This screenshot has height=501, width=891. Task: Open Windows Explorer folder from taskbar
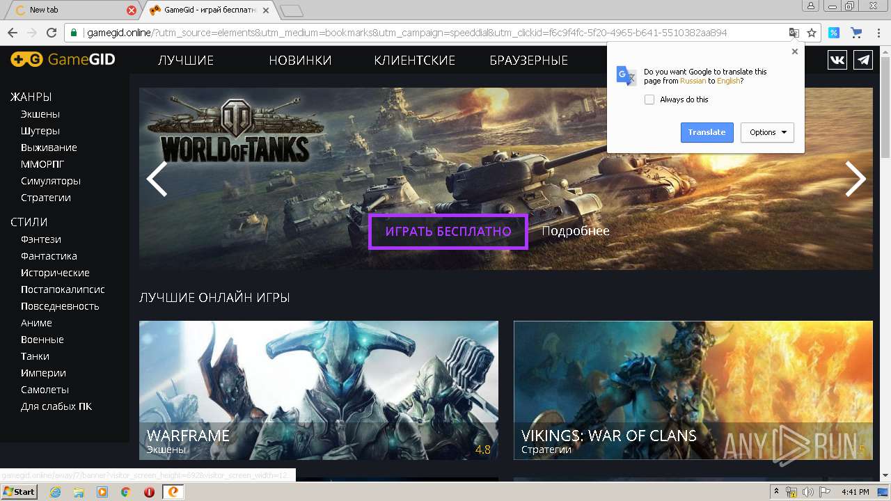79,492
